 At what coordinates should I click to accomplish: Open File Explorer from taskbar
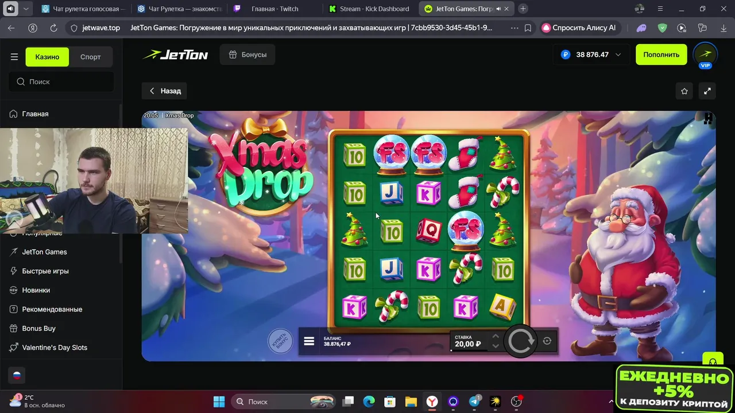coord(411,402)
